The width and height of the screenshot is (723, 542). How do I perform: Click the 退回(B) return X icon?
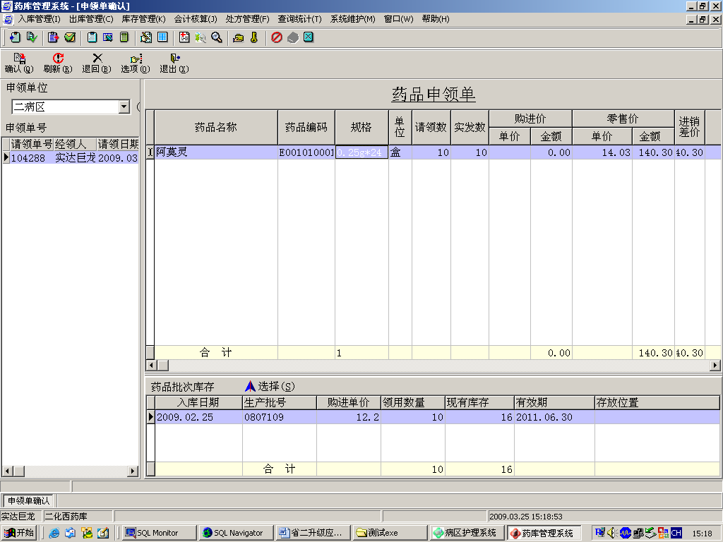coord(97,59)
